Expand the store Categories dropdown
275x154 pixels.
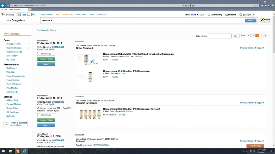[x=18, y=20]
